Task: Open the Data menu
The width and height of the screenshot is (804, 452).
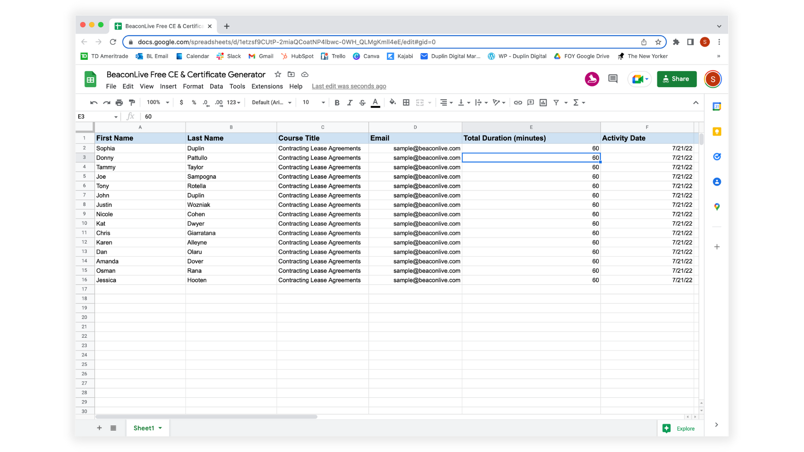Action: [216, 86]
